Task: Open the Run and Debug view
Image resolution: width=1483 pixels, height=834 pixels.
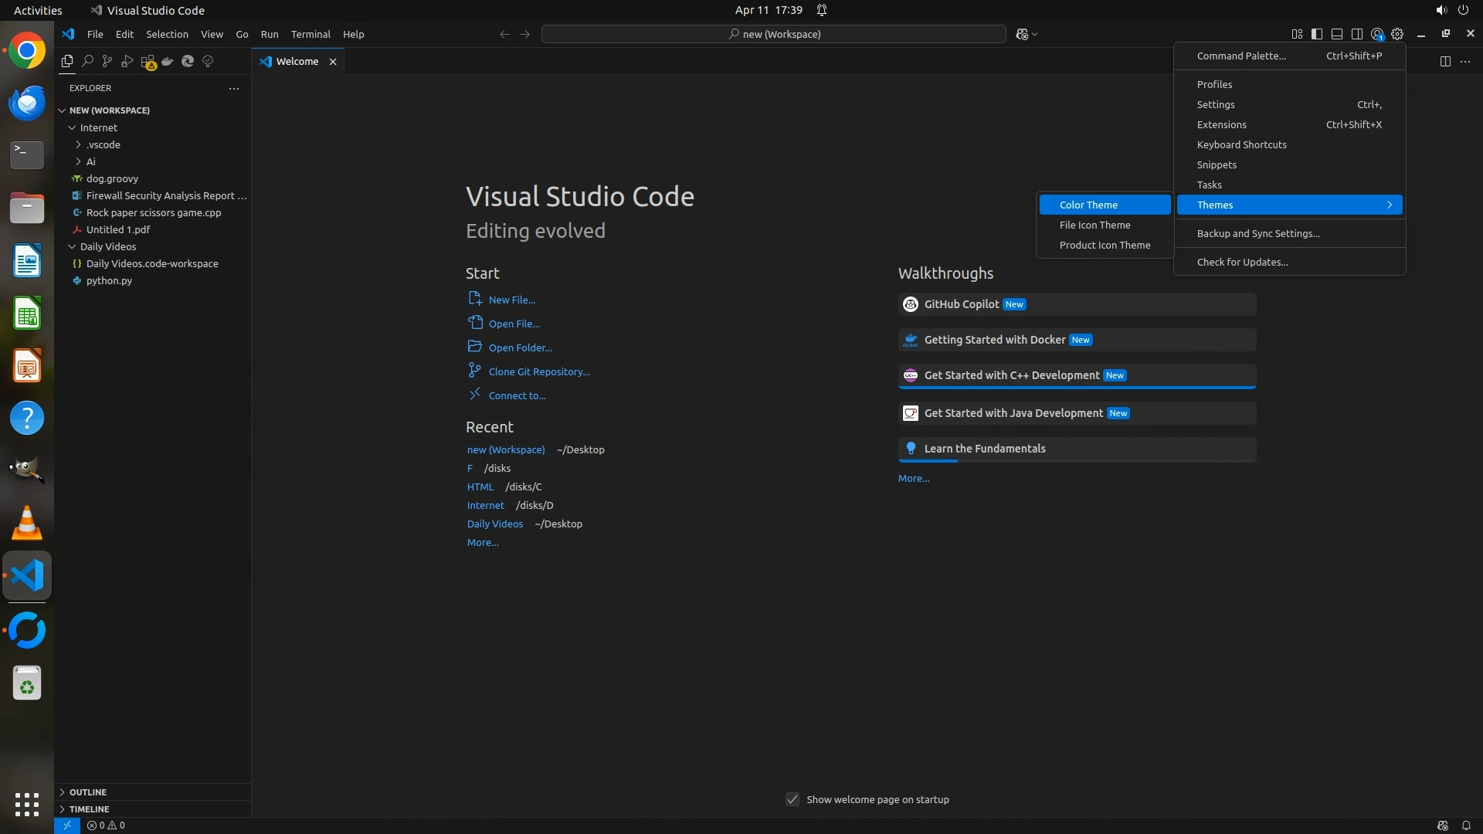Action: coord(127,61)
